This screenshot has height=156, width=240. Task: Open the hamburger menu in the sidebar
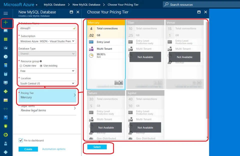pos(6,13)
